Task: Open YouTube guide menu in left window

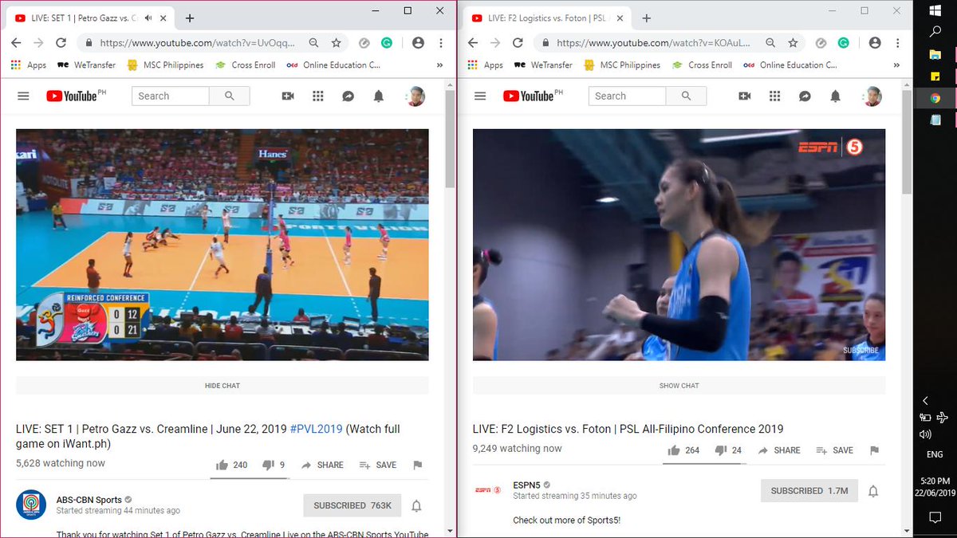Action: click(23, 96)
